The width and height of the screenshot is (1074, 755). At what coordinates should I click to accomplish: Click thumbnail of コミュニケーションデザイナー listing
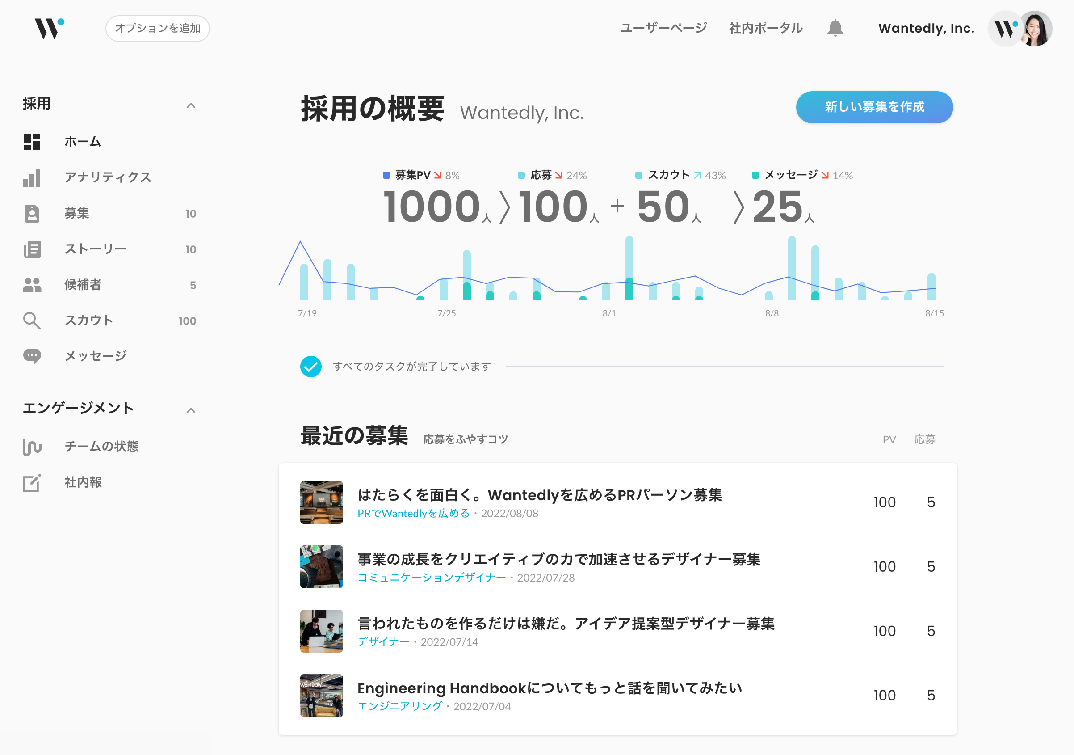pyautogui.click(x=321, y=567)
